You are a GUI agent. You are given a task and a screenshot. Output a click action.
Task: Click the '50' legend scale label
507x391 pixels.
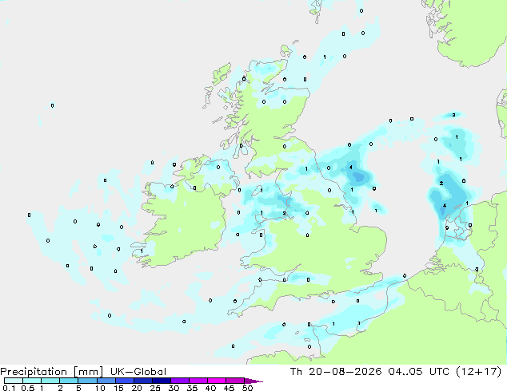(247, 388)
